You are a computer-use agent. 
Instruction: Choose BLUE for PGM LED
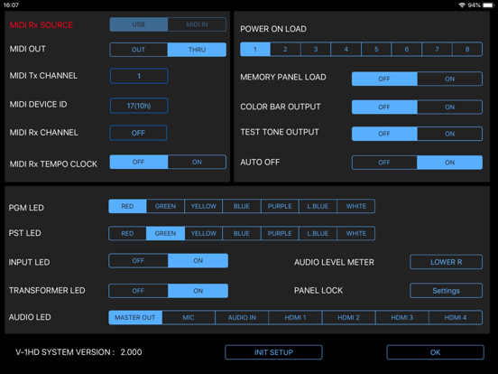coord(242,206)
